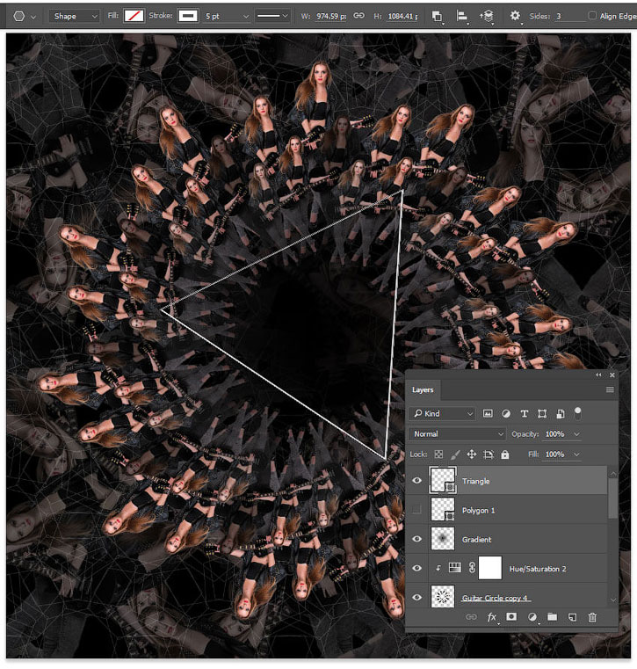The image size is (637, 669).
Task: Click the Sides value field
Action: coord(568,16)
